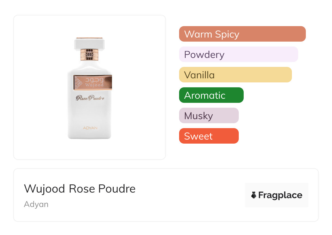
Task: Click the ornamental pattern on the bottle label
Action: 79,82
